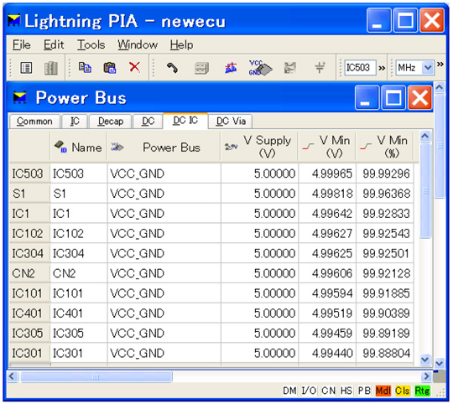Click the DM status bar indicator
Screen dimensions: 453x404
[289, 391]
